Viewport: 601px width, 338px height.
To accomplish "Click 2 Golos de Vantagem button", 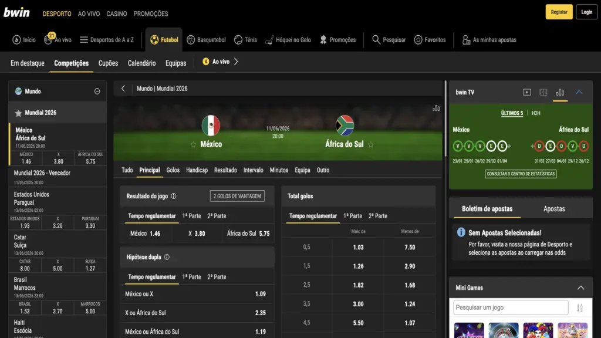I will tap(237, 196).
